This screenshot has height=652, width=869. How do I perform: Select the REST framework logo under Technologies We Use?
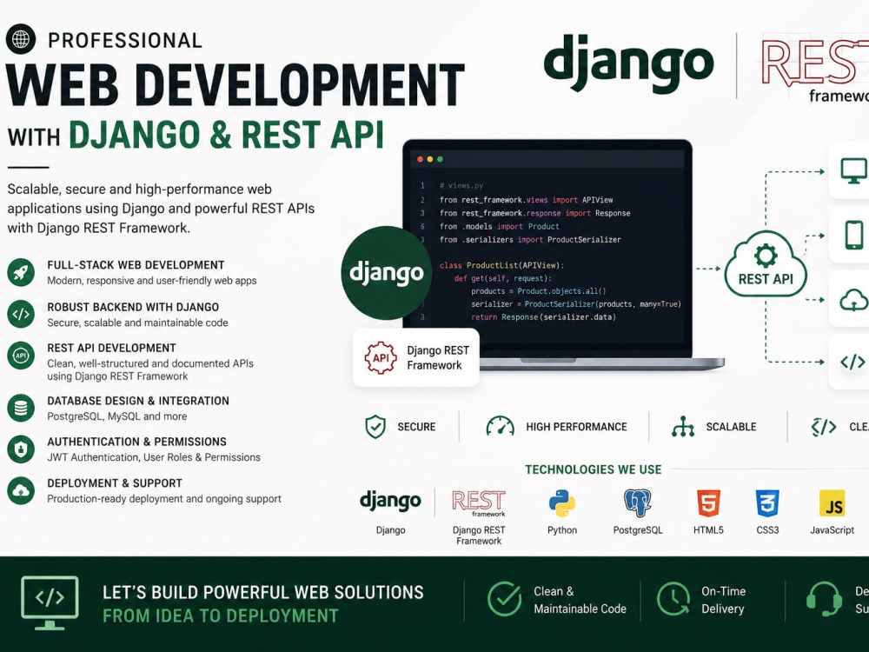click(x=479, y=502)
